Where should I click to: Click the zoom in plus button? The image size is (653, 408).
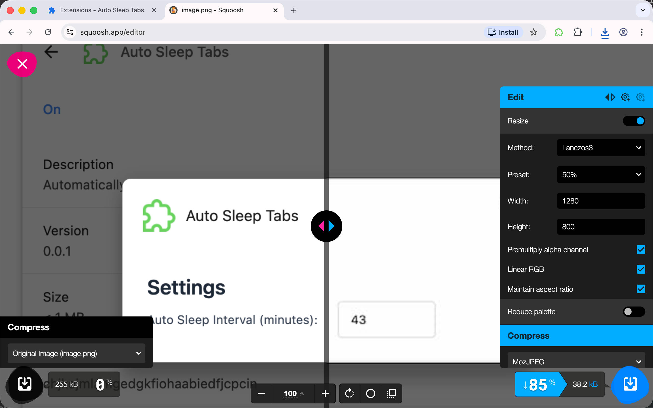click(x=325, y=393)
